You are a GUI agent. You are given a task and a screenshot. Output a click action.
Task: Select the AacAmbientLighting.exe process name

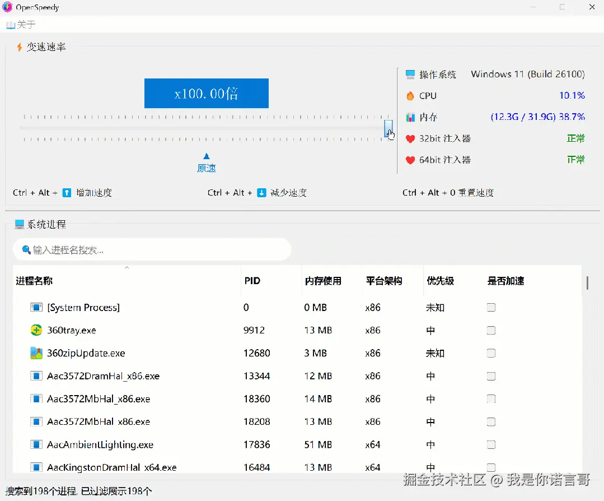point(100,445)
